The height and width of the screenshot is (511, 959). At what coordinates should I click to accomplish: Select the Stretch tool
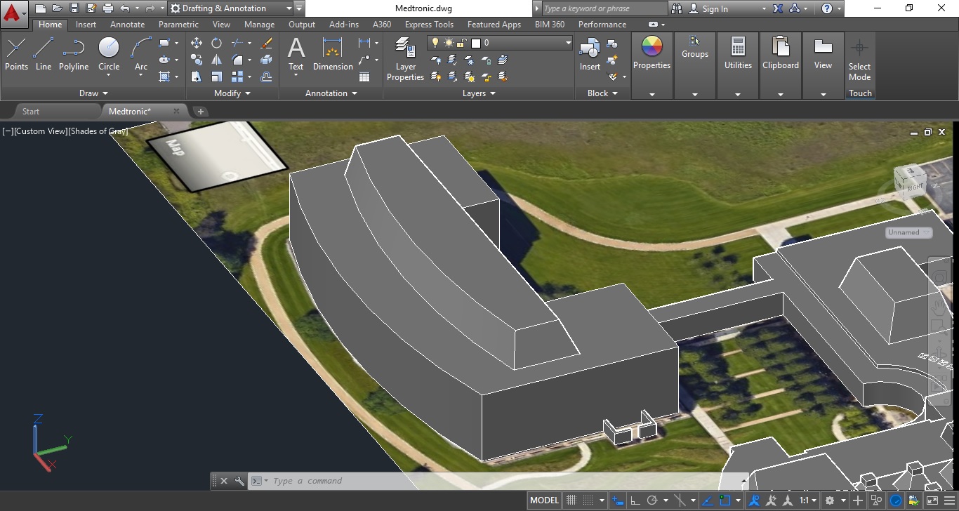[x=197, y=77]
